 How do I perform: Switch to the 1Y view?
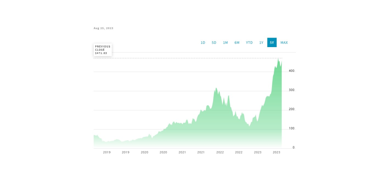(x=261, y=43)
